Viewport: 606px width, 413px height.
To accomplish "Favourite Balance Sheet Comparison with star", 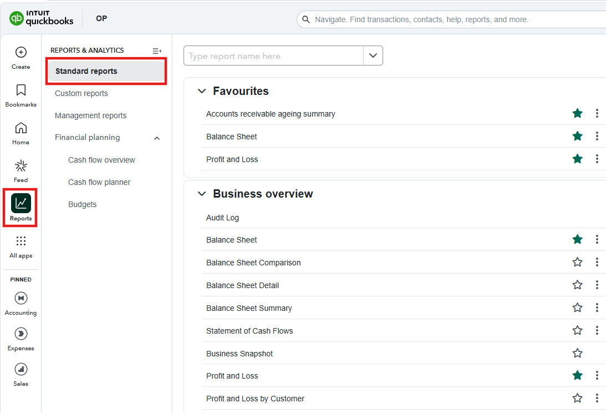I will [577, 262].
